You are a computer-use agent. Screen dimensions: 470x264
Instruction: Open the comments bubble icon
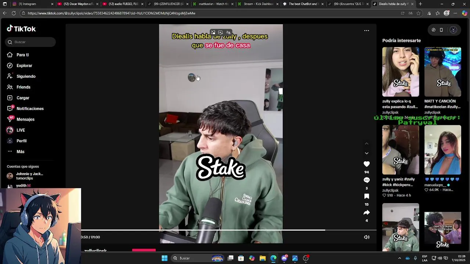tap(366, 180)
